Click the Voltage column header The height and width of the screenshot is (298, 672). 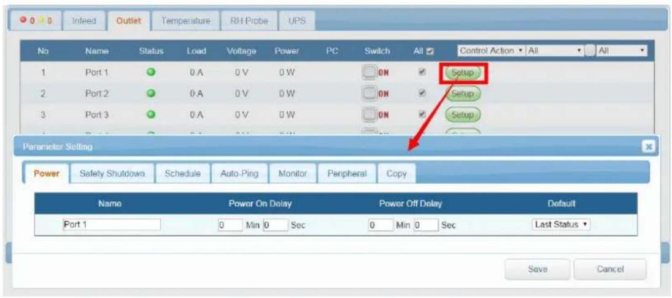pyautogui.click(x=241, y=51)
